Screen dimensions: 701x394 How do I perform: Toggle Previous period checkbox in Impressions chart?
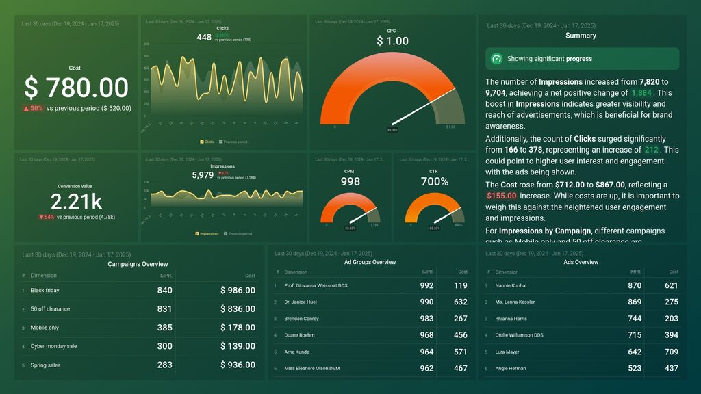pyautogui.click(x=225, y=234)
